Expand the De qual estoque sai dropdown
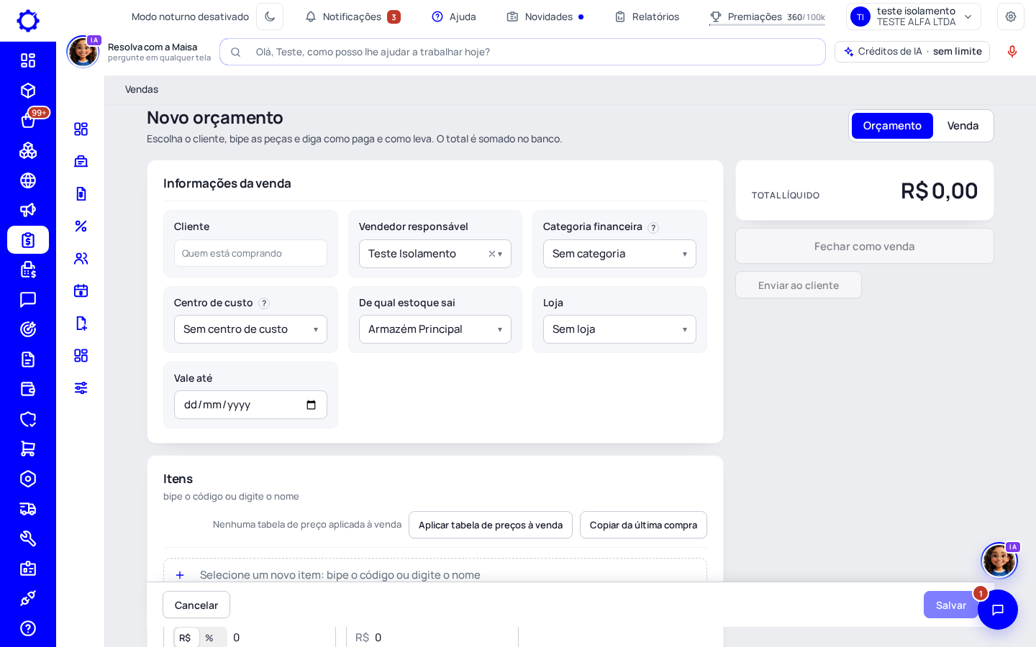The image size is (1036, 647). (435, 329)
